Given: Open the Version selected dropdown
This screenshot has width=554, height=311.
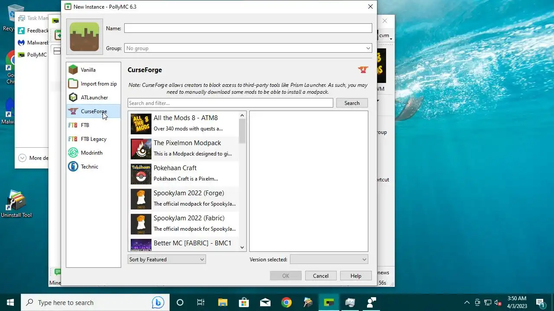Looking at the screenshot, I should point(329,260).
